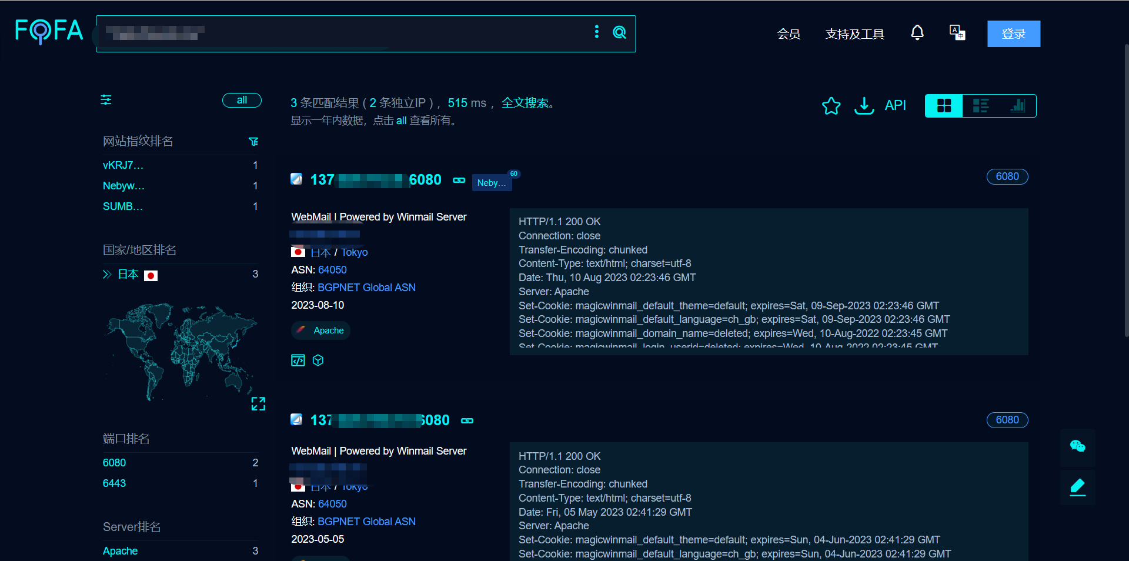Filter by the vKRJ7… fingerprint
This screenshot has width=1129, height=561.
click(x=123, y=165)
